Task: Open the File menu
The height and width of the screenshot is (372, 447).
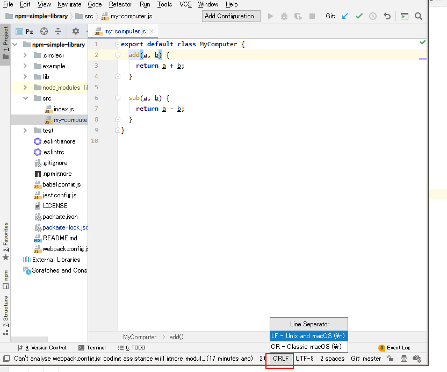Action: (8, 4)
